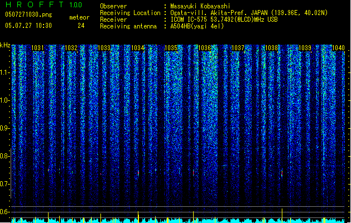Click the 1033 time marker
The image size is (351, 223).
[x=104, y=48]
